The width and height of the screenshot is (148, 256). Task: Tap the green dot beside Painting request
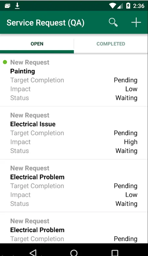point(5,62)
